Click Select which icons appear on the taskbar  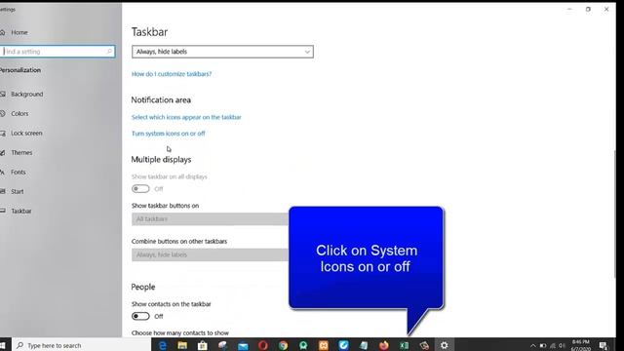tap(186, 117)
